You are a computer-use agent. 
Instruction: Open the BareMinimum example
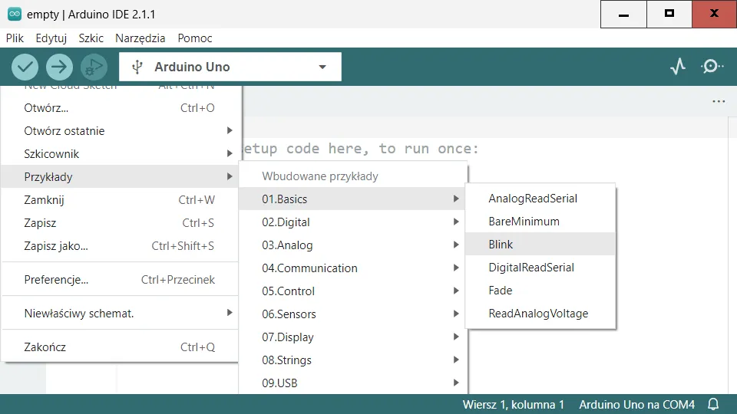[x=540, y=222]
